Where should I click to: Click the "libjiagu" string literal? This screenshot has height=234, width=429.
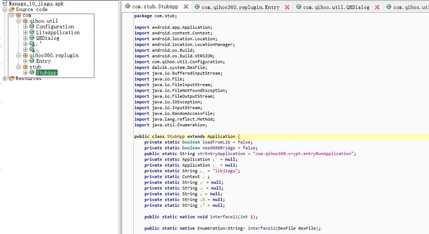[225, 171]
